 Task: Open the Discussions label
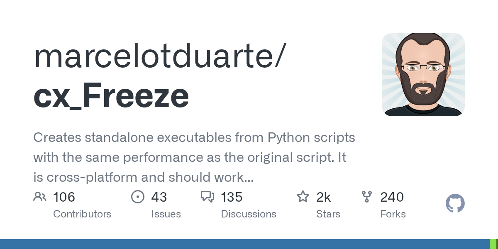(x=249, y=214)
